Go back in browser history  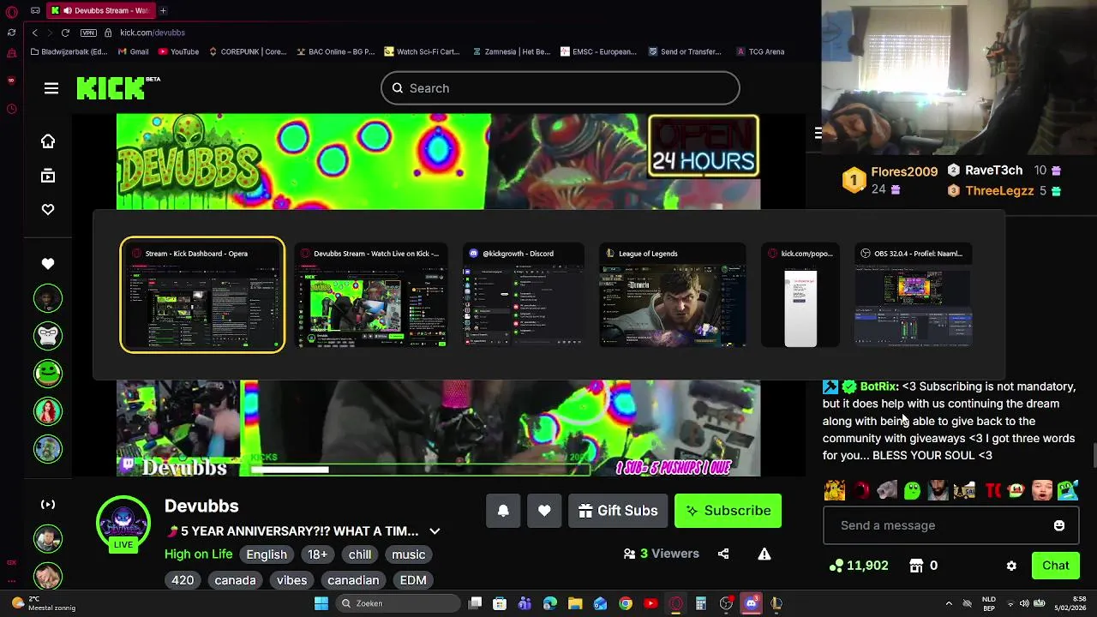(34, 33)
